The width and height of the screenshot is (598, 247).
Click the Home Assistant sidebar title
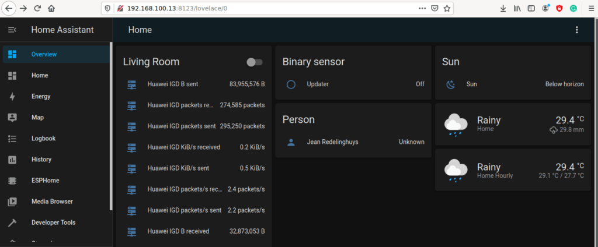point(62,30)
